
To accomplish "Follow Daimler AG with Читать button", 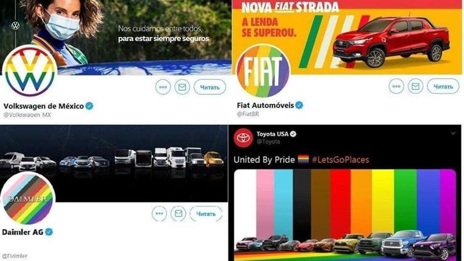I will coord(206,213).
